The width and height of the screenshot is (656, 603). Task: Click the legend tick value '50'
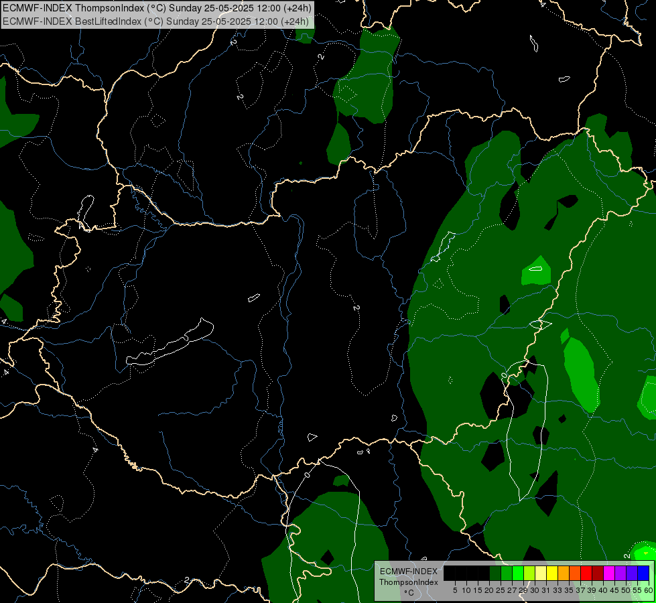(x=626, y=590)
